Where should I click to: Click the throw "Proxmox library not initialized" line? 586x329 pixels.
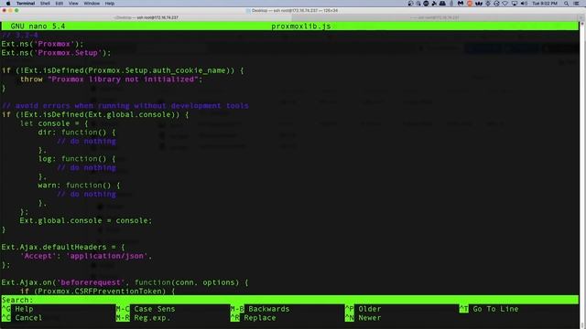click(x=112, y=80)
